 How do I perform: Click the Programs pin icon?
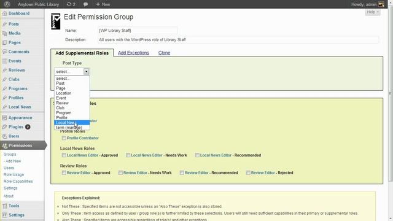[4, 88]
